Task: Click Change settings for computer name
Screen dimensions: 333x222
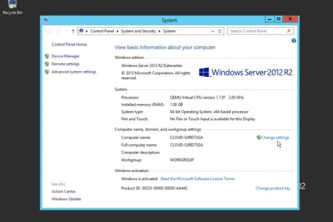Action: coord(275,137)
